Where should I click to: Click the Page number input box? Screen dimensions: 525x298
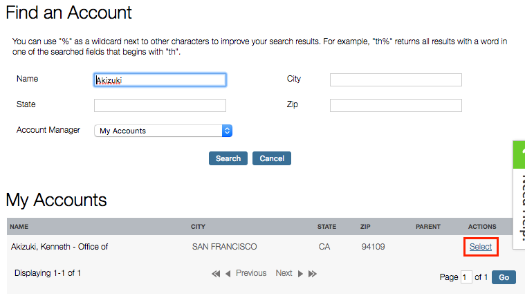(x=466, y=277)
